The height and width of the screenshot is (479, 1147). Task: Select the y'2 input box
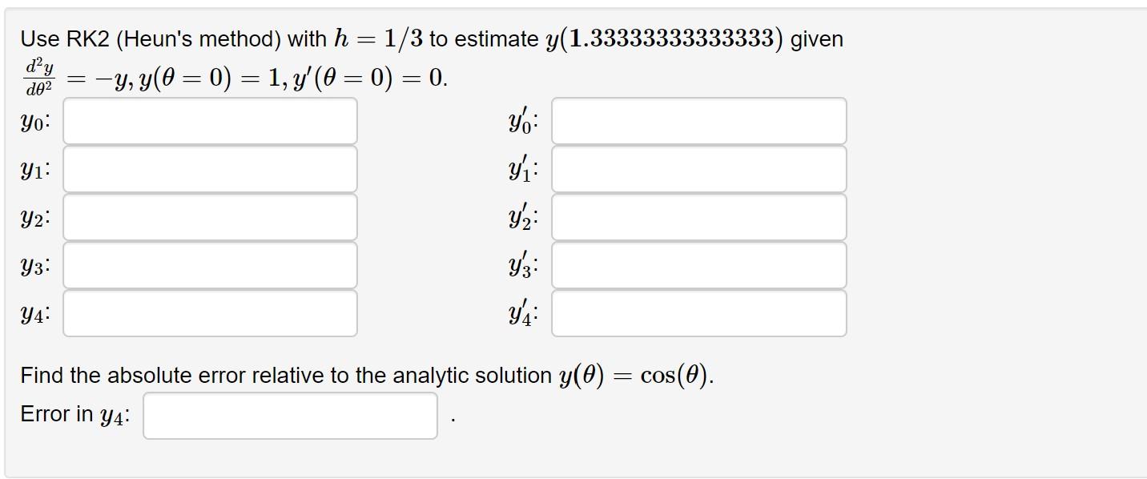click(x=698, y=217)
